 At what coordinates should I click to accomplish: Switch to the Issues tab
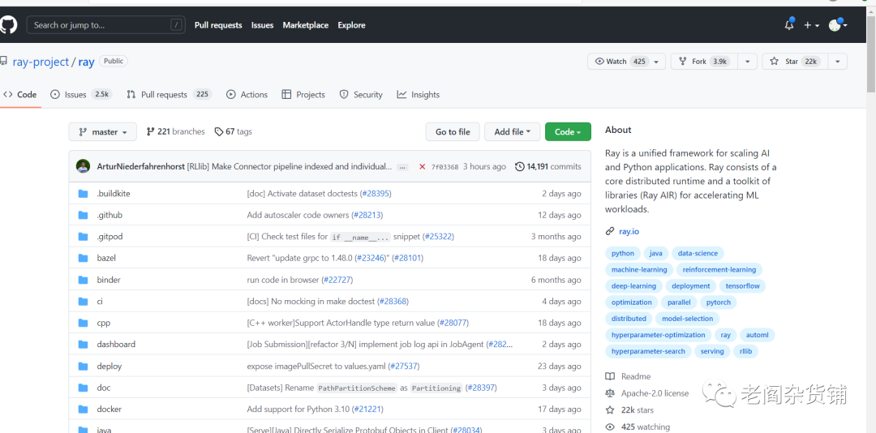tap(75, 95)
